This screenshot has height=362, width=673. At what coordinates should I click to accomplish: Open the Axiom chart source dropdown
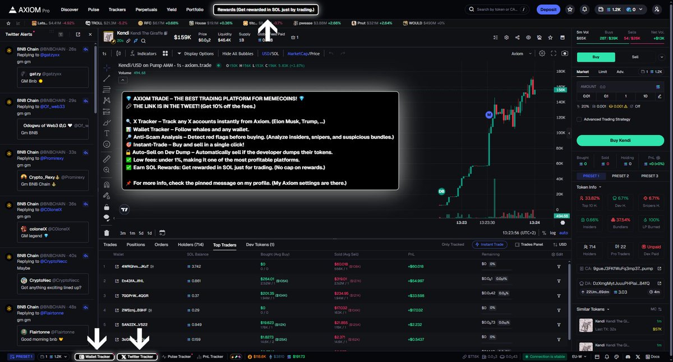pos(520,54)
